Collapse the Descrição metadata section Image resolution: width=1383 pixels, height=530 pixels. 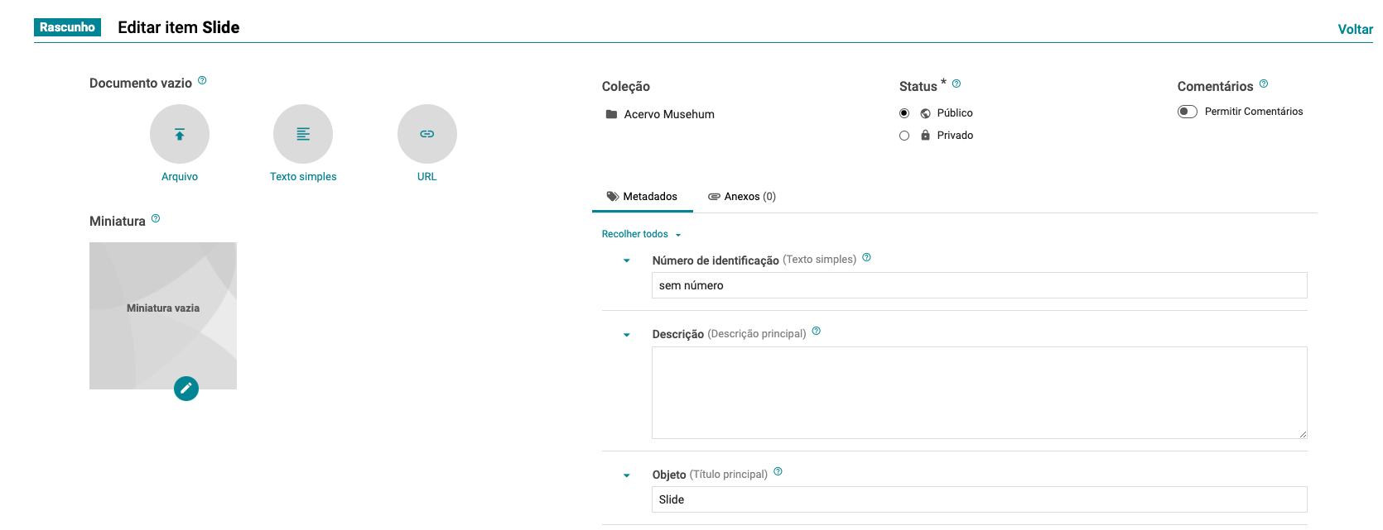pyautogui.click(x=627, y=335)
